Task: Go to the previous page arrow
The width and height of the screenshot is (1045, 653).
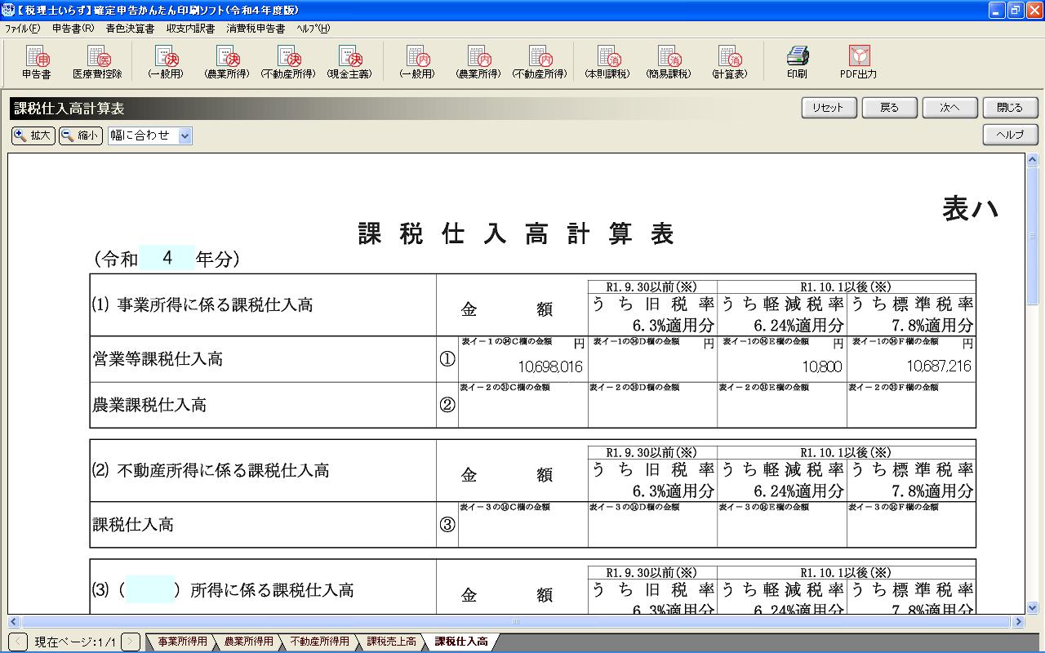Action: click(x=18, y=642)
